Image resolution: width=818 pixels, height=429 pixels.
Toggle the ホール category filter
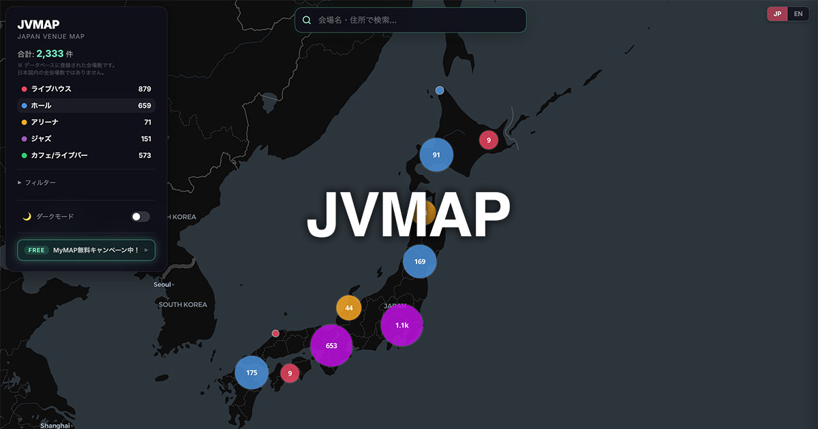pos(86,106)
